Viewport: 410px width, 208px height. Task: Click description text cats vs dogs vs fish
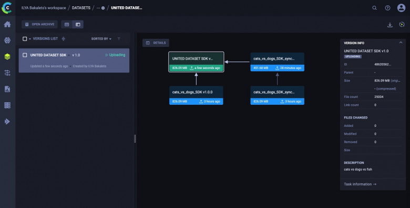(358, 170)
